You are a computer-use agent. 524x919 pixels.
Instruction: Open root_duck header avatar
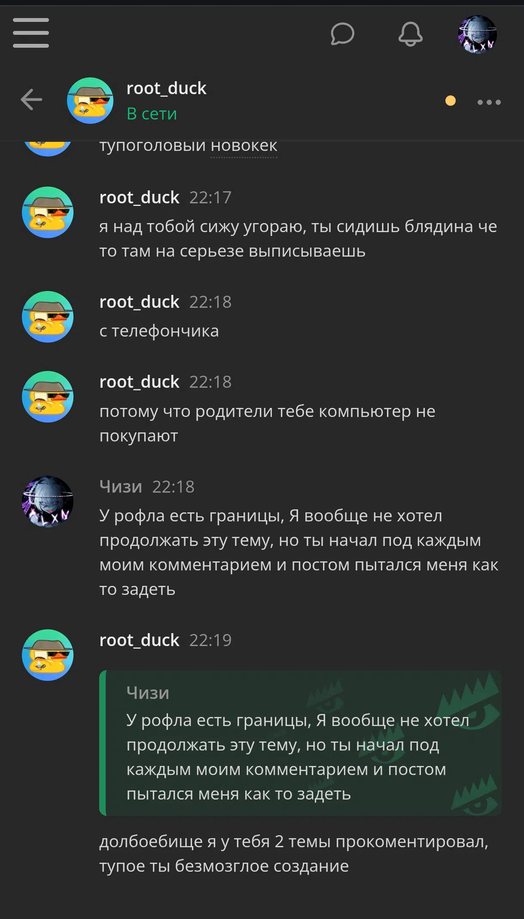click(x=90, y=101)
